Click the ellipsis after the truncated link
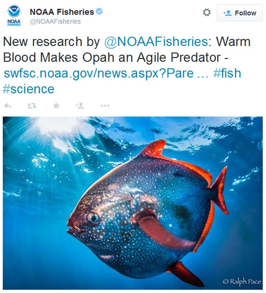266x293 pixels. point(202,74)
